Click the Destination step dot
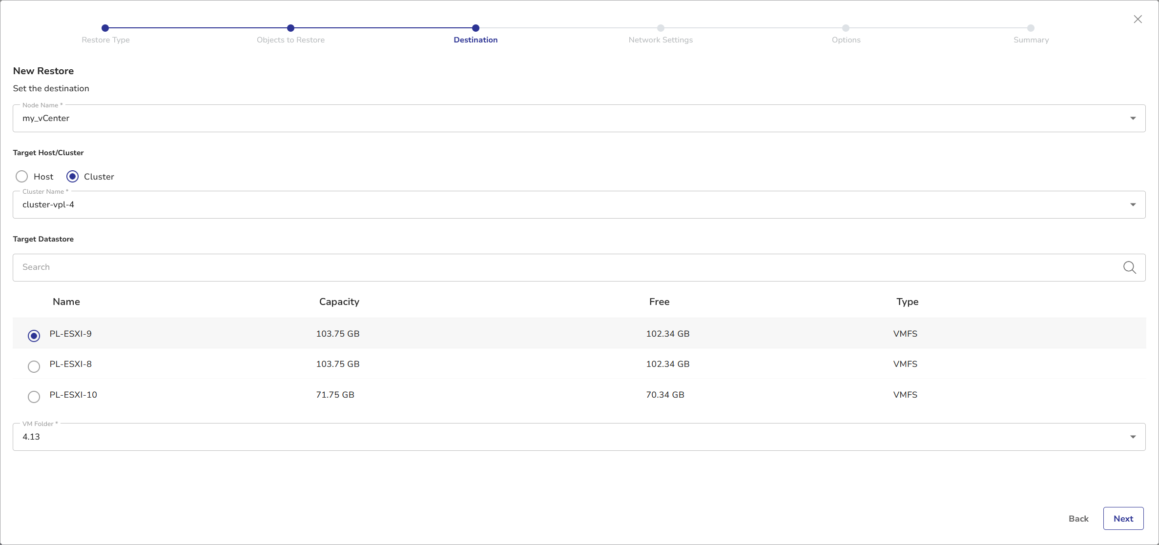1159x545 pixels. pos(476,28)
